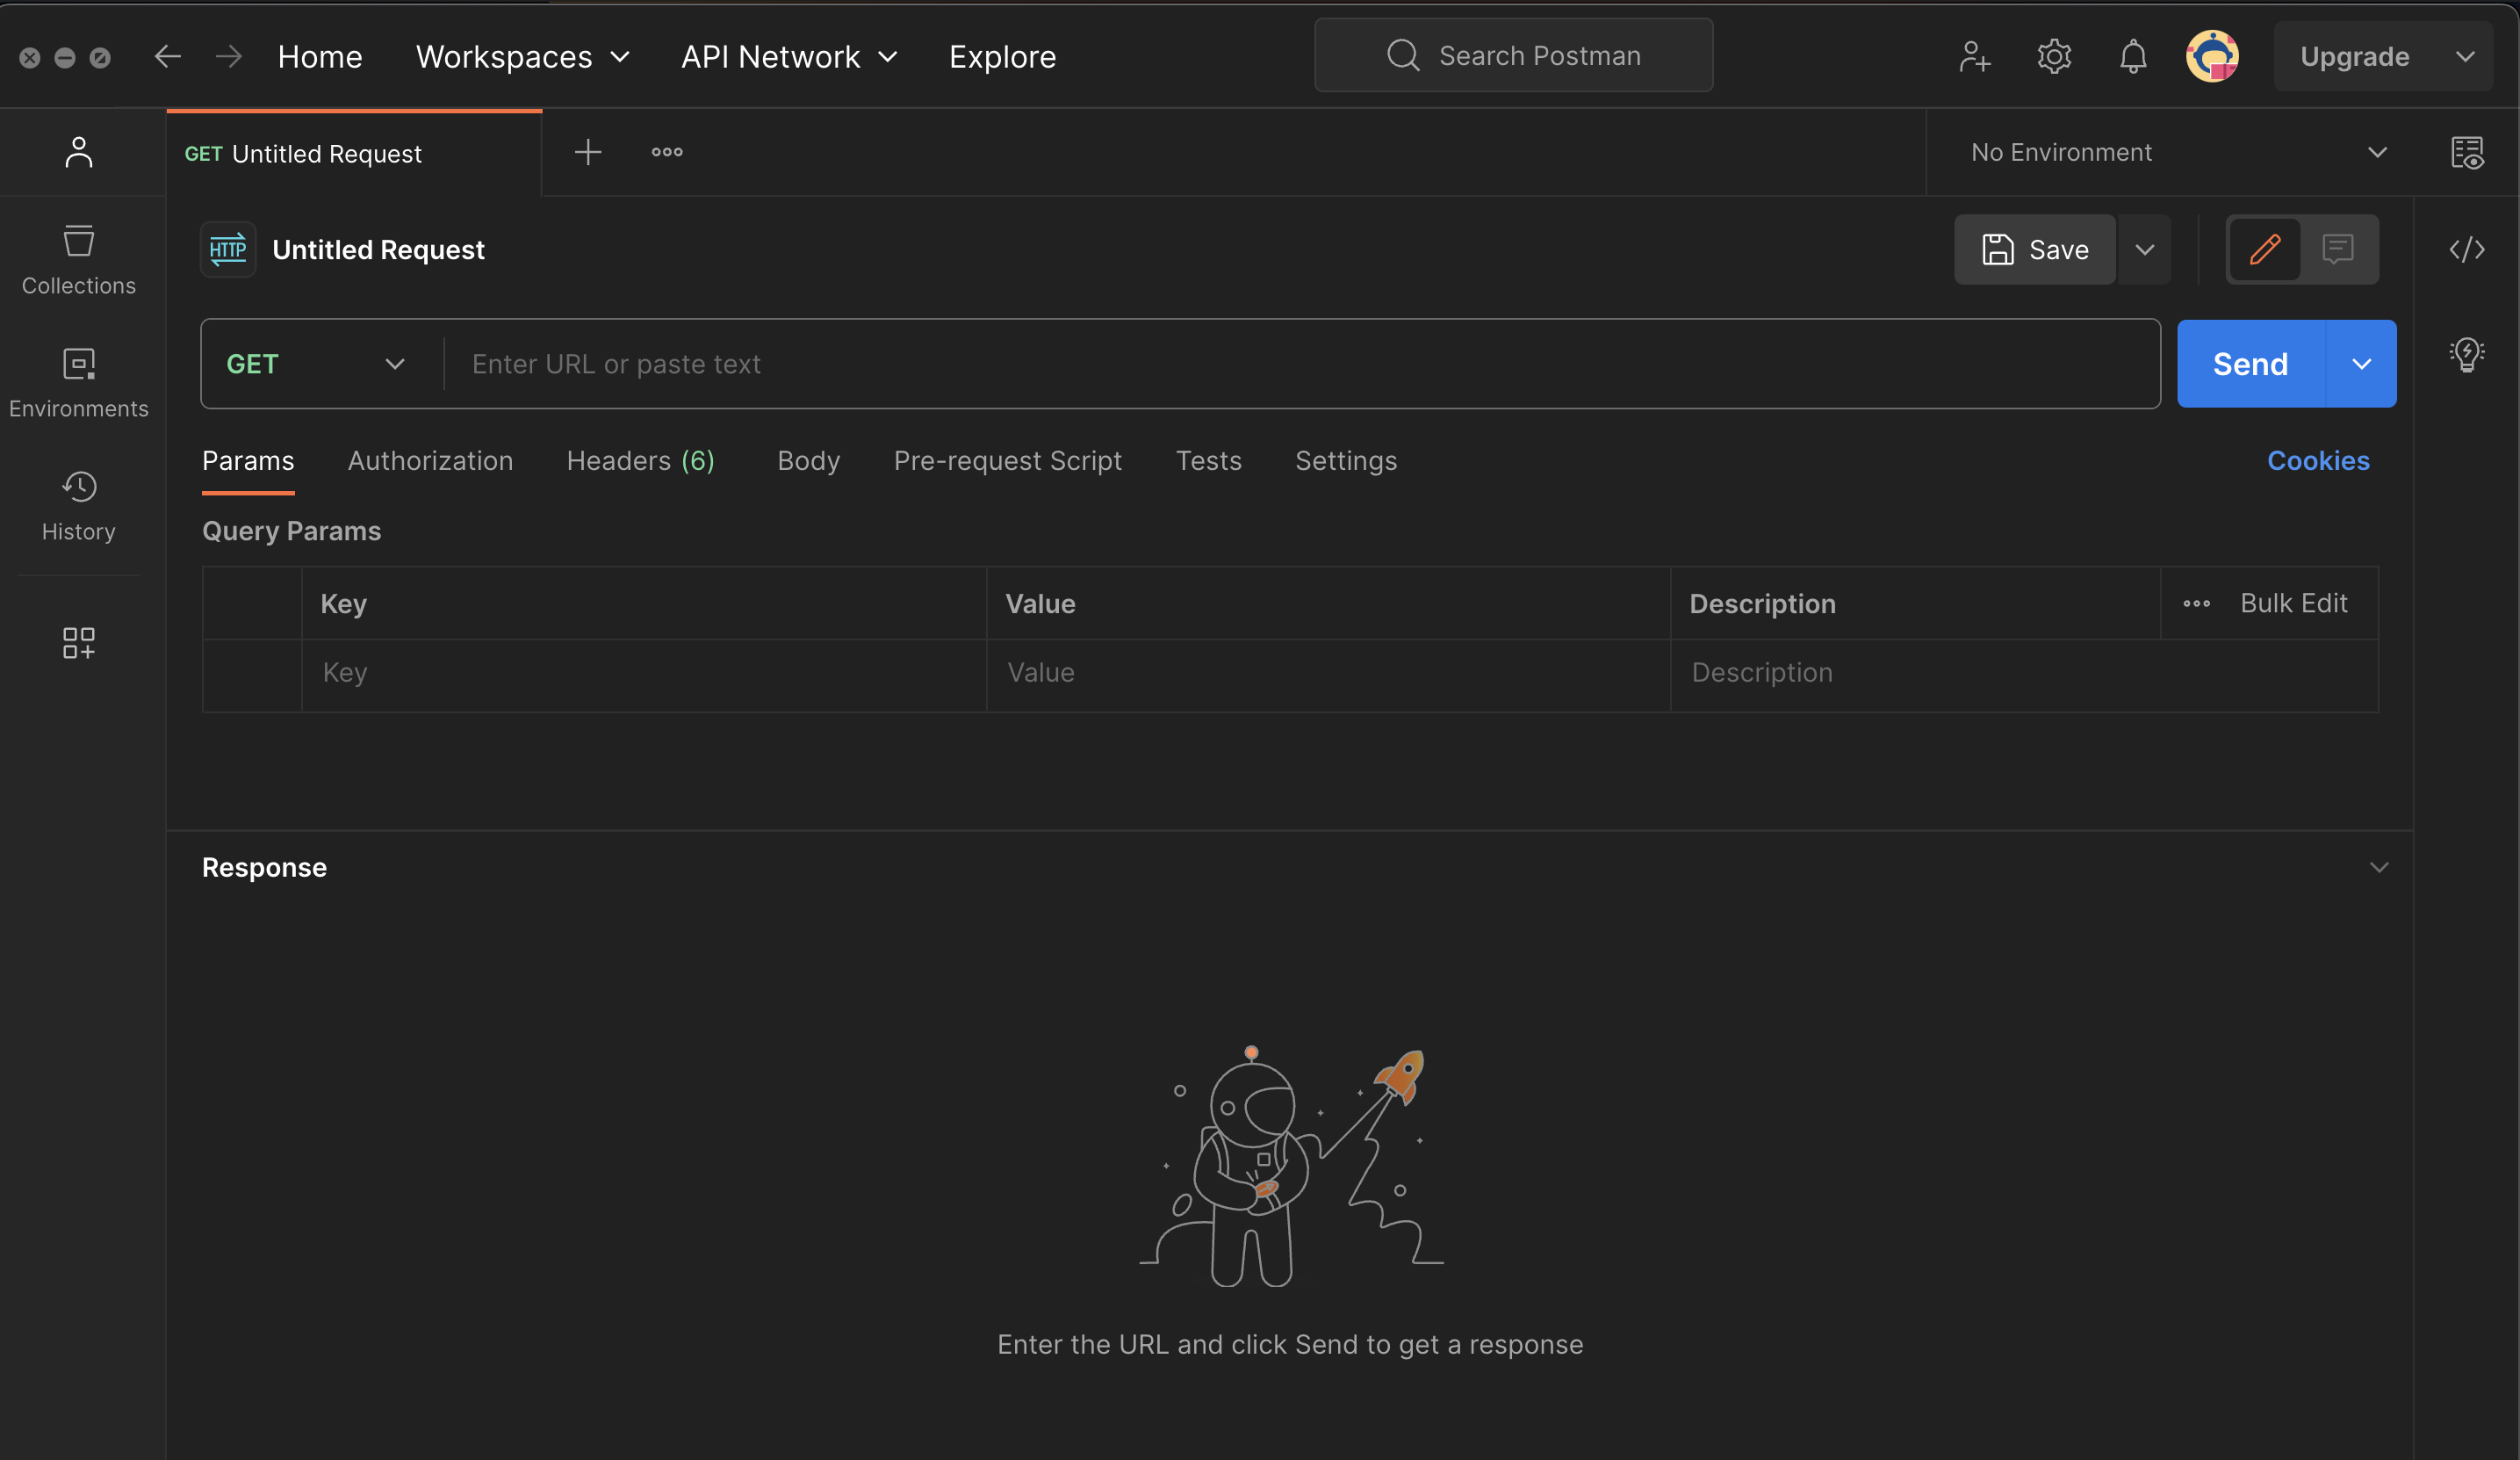2520x1460 pixels.
Task: Open the configure sidebar apps icon
Action: pyautogui.click(x=79, y=642)
